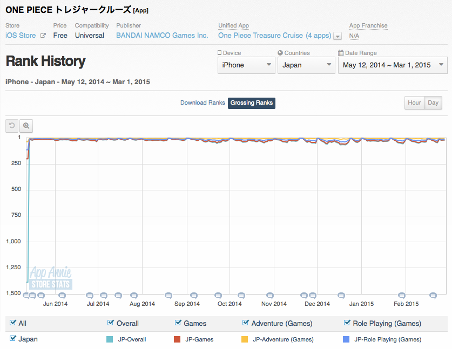Viewport: 452px width, 349px height.
Task: Open the date range dropdown
Action: 393,65
